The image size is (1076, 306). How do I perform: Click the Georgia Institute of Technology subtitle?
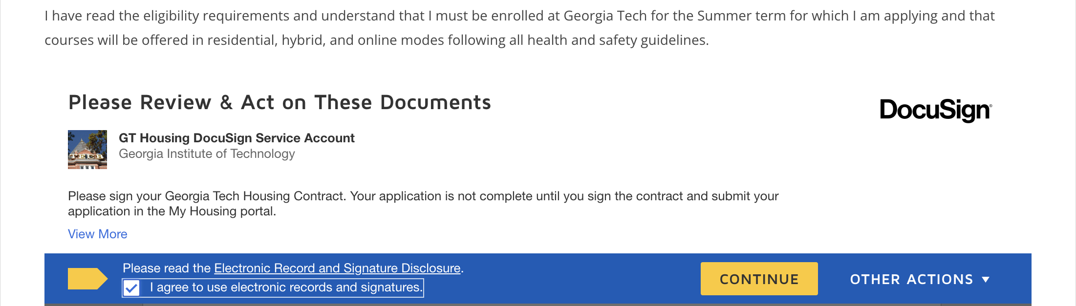(207, 153)
